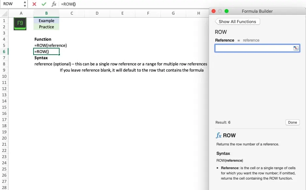Click the column B header
The height and width of the screenshot is (190, 306).
[46, 14]
